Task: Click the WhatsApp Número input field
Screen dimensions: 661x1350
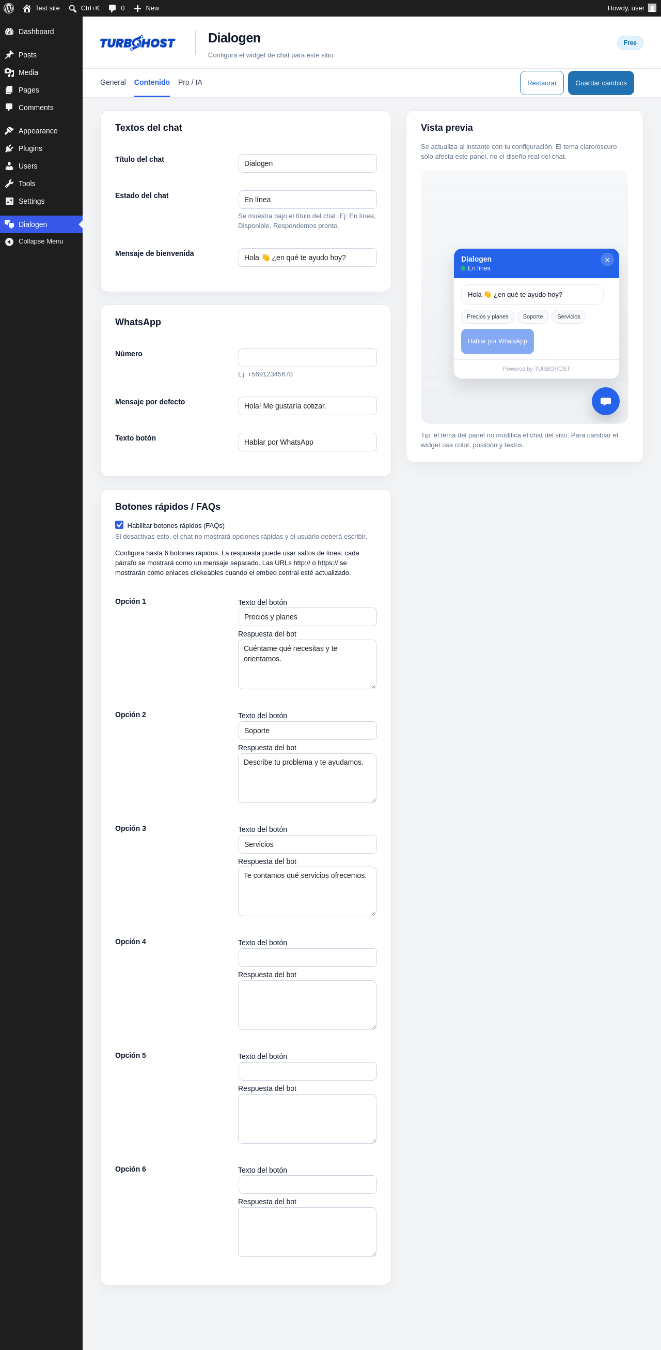Action: pos(307,357)
